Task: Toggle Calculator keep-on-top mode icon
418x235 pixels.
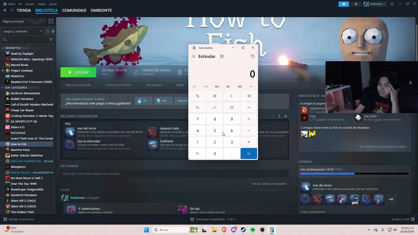Action: coord(221,56)
